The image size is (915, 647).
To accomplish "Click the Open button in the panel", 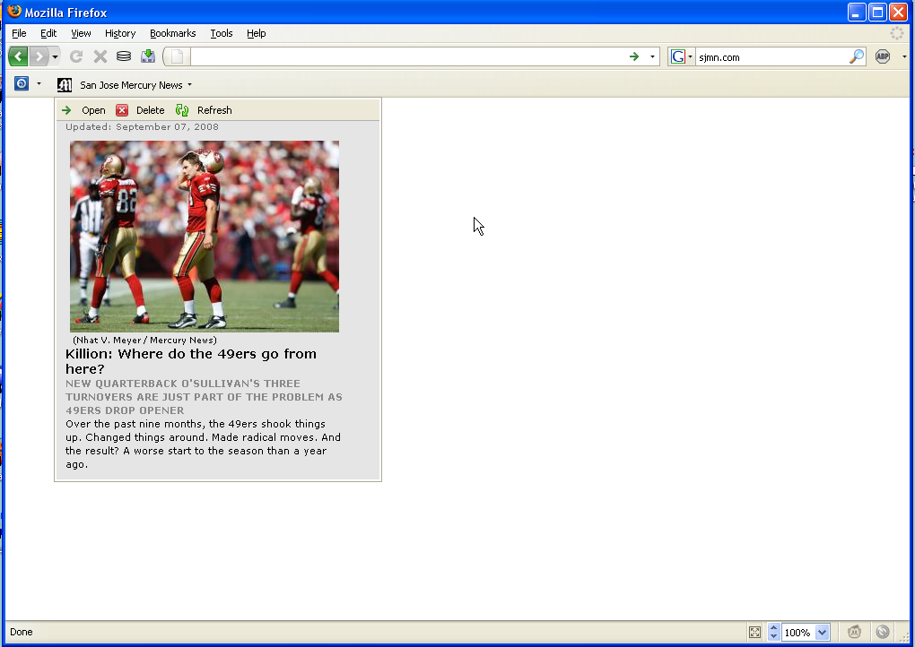I will (83, 110).
